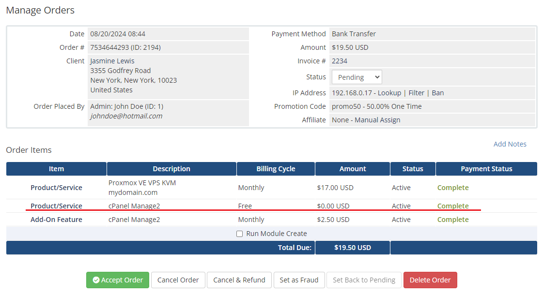Select the Item column header
The height and width of the screenshot is (295, 543).
(x=57, y=169)
